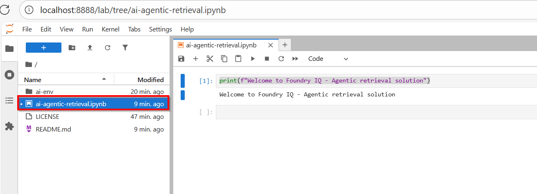Paste cell from clipboard icon

click(238, 59)
